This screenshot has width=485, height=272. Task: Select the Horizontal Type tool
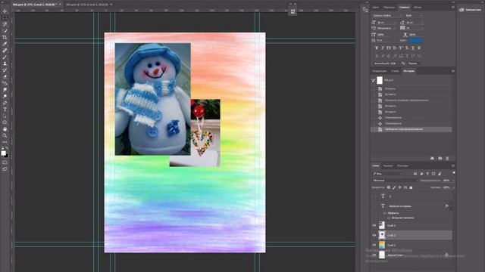[x=5, y=110]
